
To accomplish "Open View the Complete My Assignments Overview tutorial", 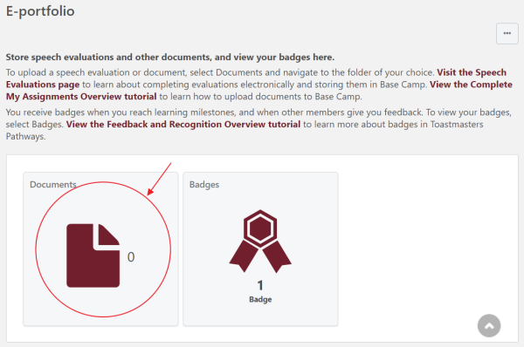I will click(x=259, y=91).
